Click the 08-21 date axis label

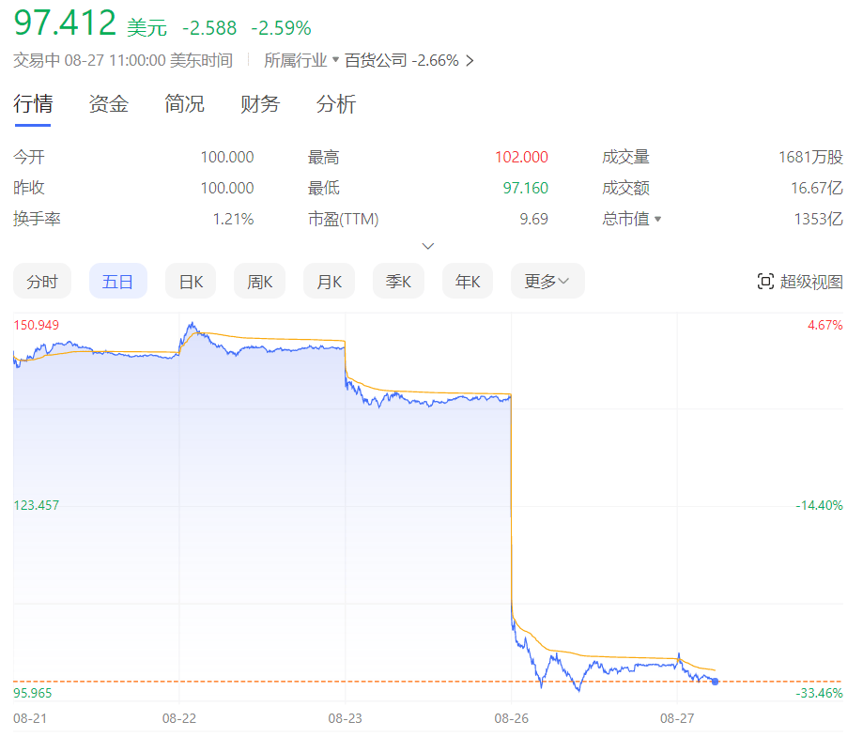tap(30, 718)
